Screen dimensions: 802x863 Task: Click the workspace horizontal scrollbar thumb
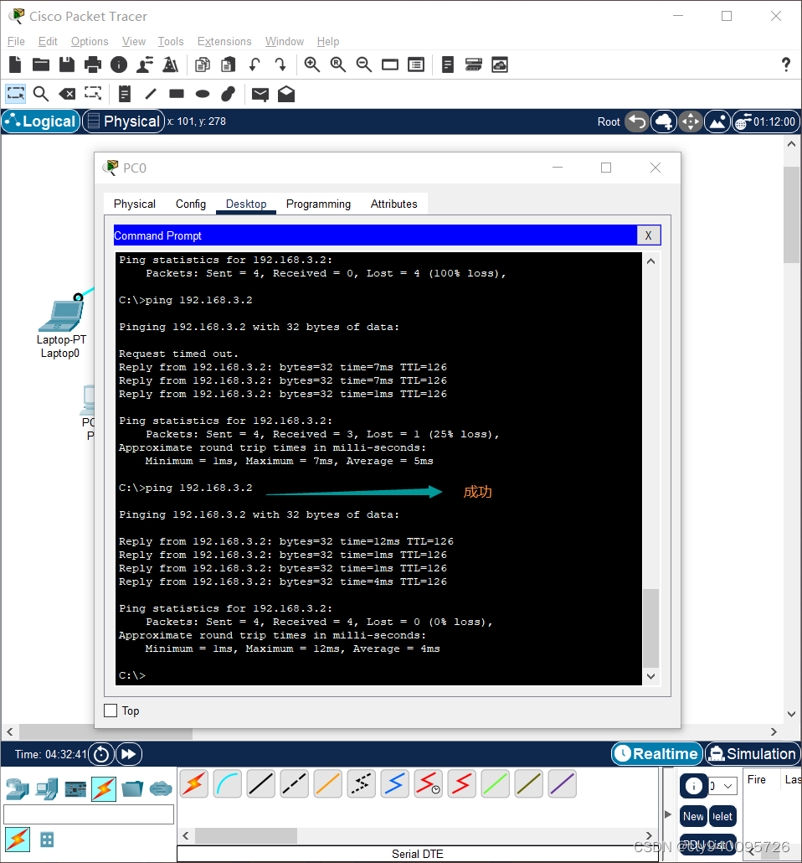point(106,731)
